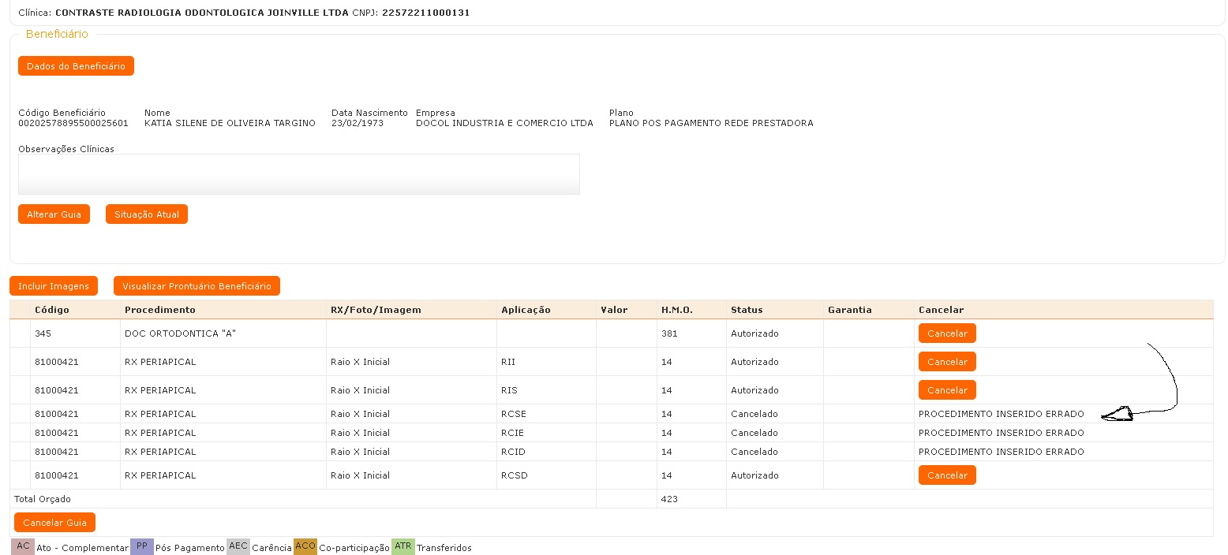Click the H.M.O. column header
1228x555 pixels.
(x=676, y=310)
